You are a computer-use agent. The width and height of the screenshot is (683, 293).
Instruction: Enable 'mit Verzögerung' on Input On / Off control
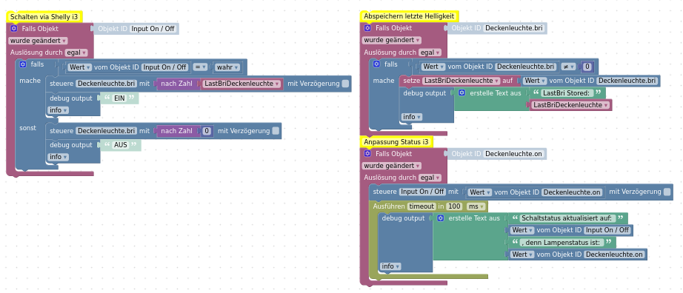(x=667, y=192)
